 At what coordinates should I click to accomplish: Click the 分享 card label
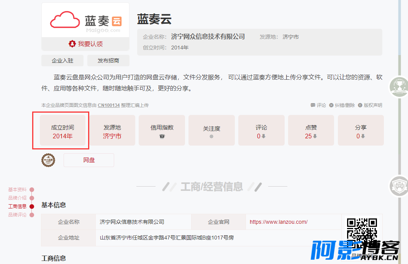360,128
